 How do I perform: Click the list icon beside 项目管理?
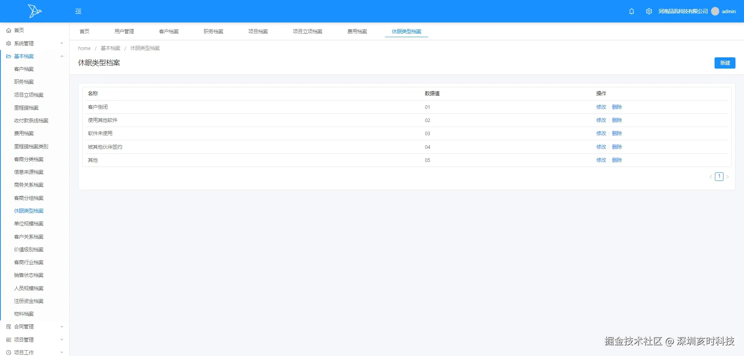tap(9, 340)
